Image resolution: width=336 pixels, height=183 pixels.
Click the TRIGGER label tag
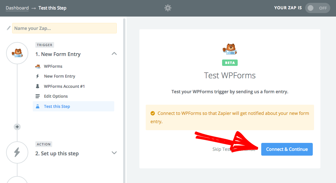[45, 45]
